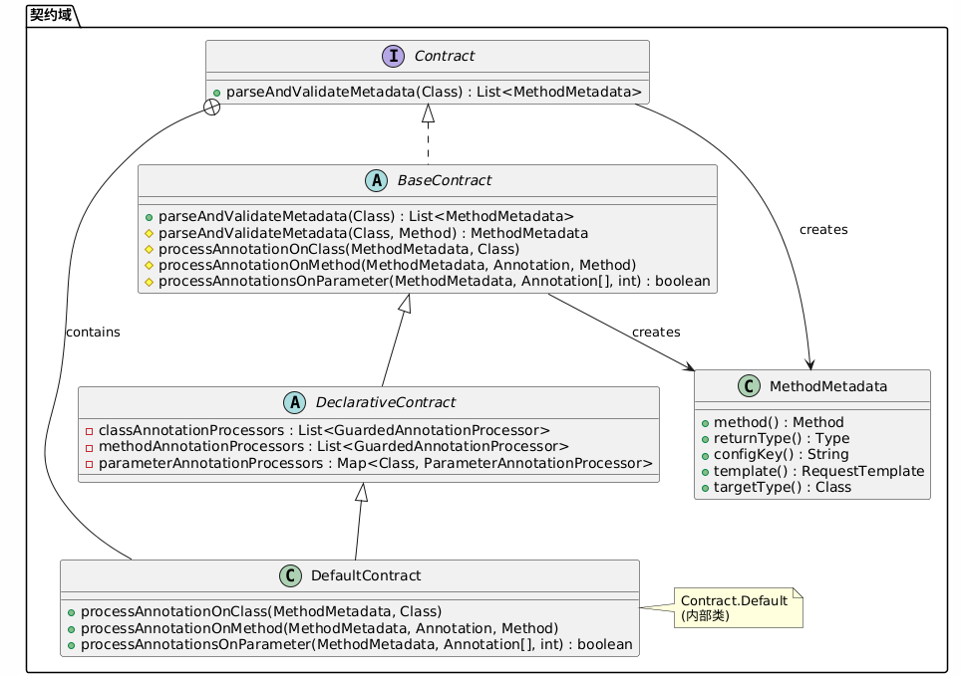Click the inheritance arrowhead under DeclarativeContract
Image resolution: width=962 pixels, height=675 pixels.
[x=362, y=493]
